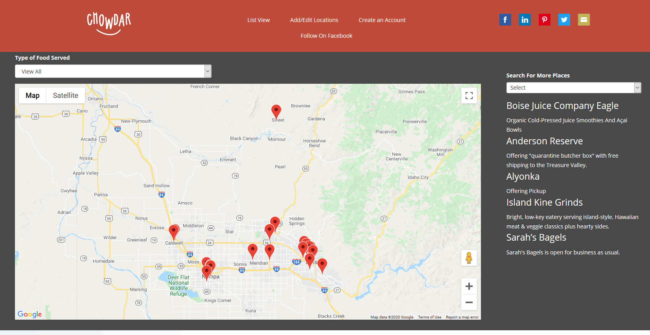Image resolution: width=650 pixels, height=335 pixels.
Task: Expand the Search For More Places dropdown
Action: point(574,88)
